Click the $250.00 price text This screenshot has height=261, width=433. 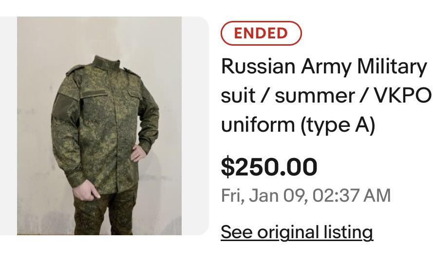[x=269, y=167]
